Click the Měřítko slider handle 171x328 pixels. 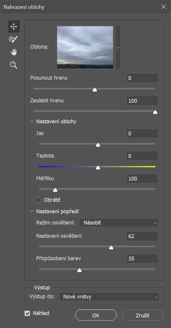coord(55,190)
